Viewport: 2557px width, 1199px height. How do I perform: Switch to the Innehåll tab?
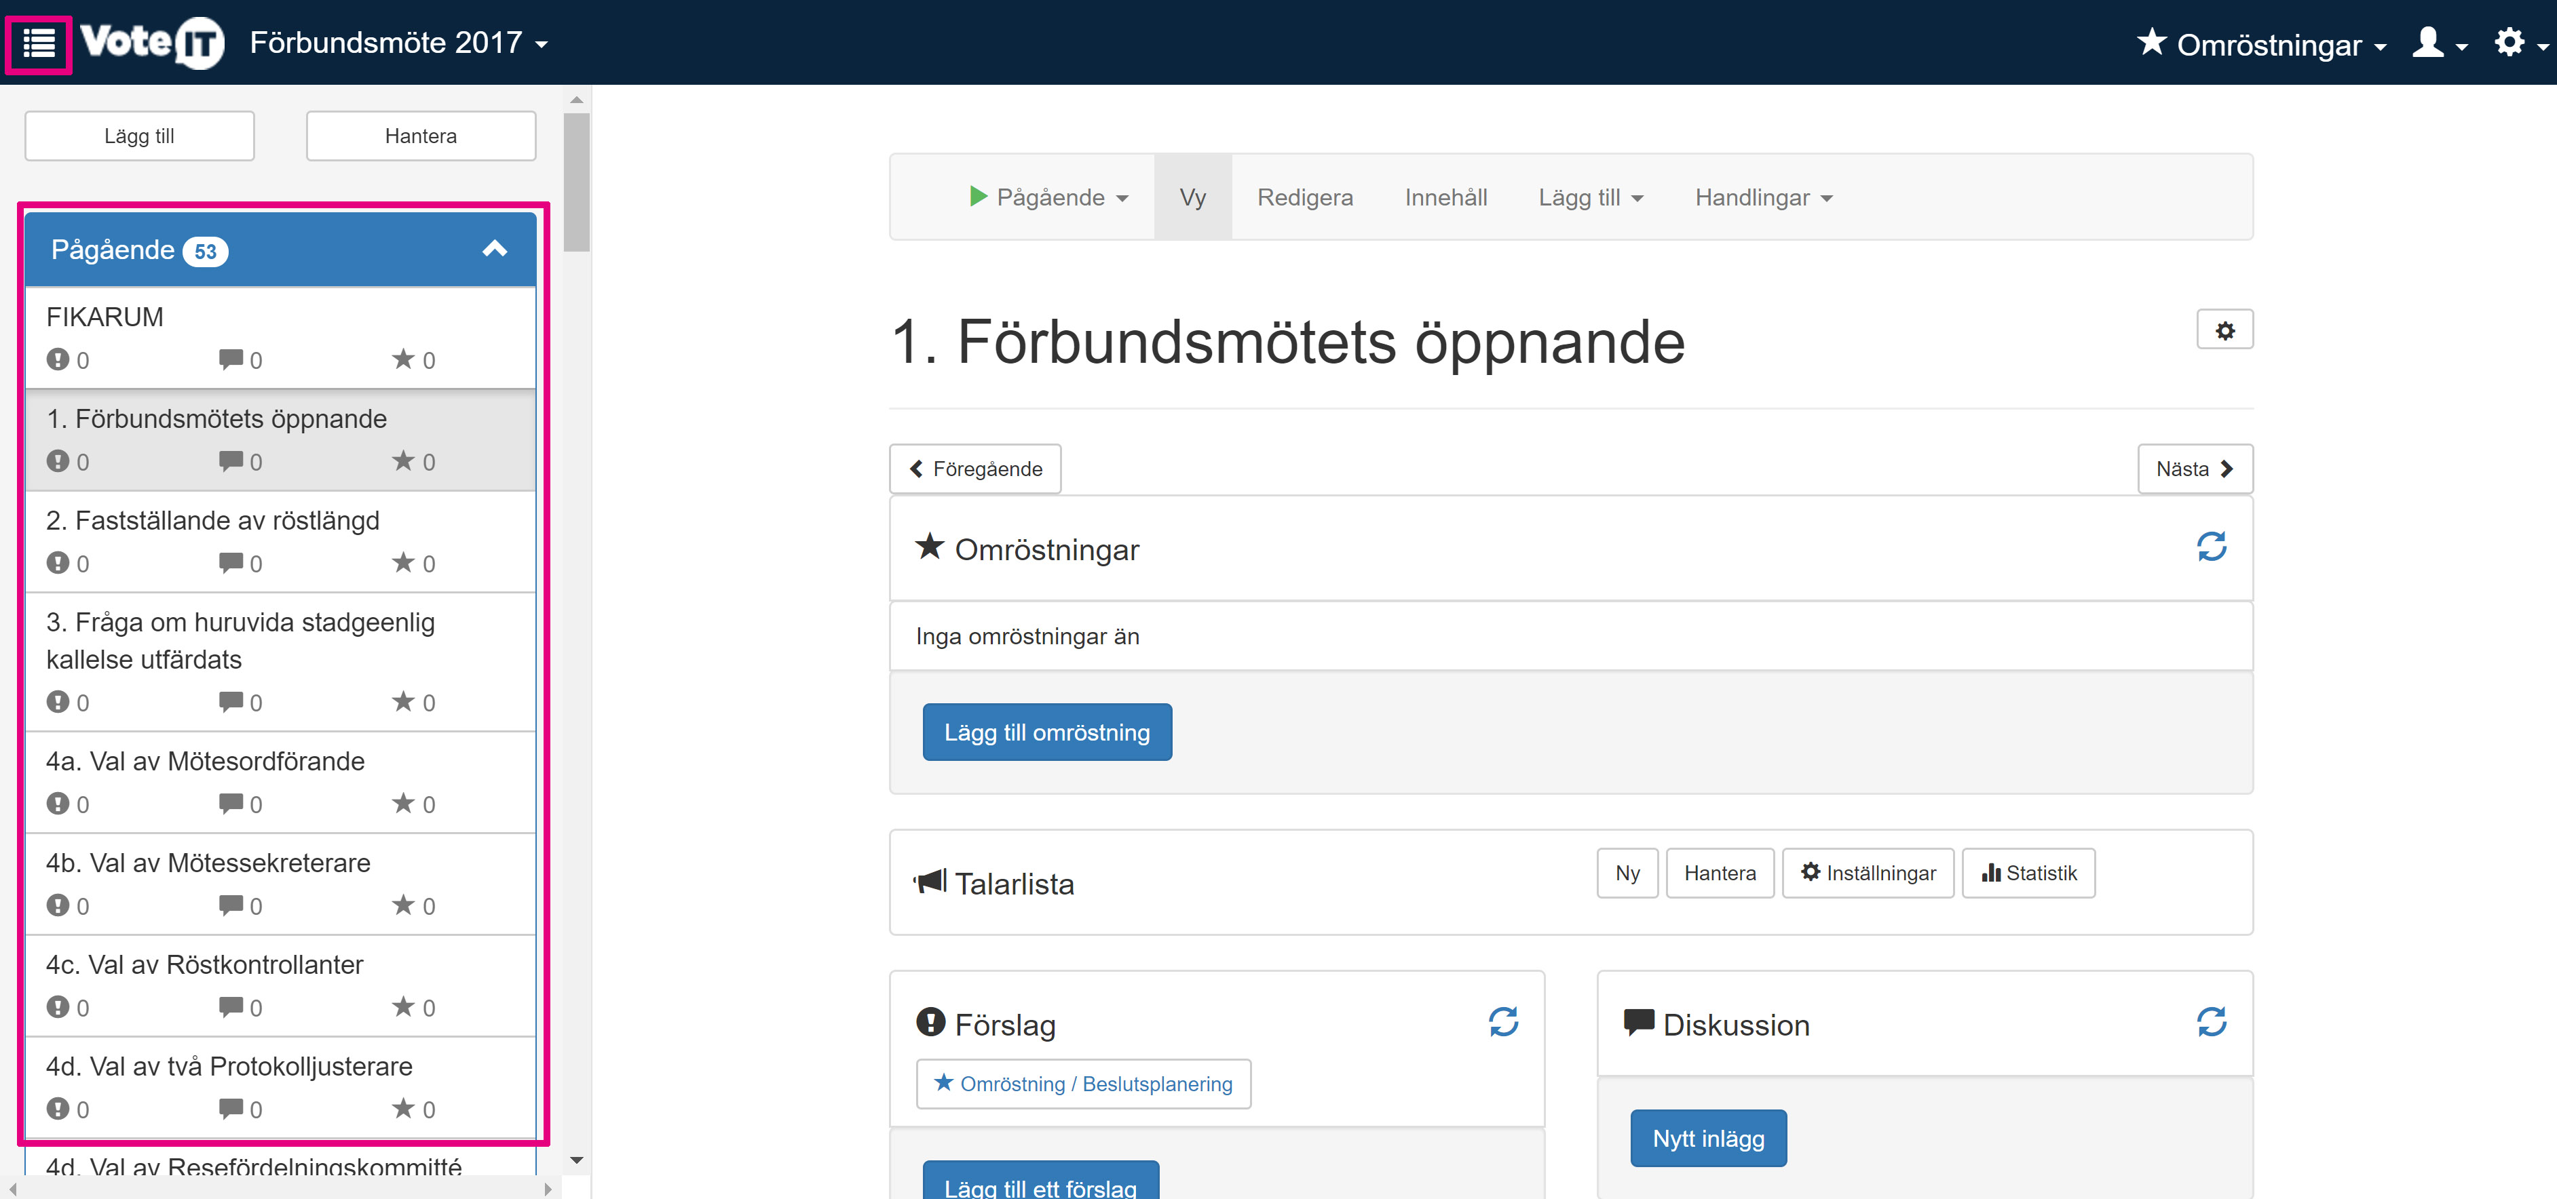(x=1445, y=197)
